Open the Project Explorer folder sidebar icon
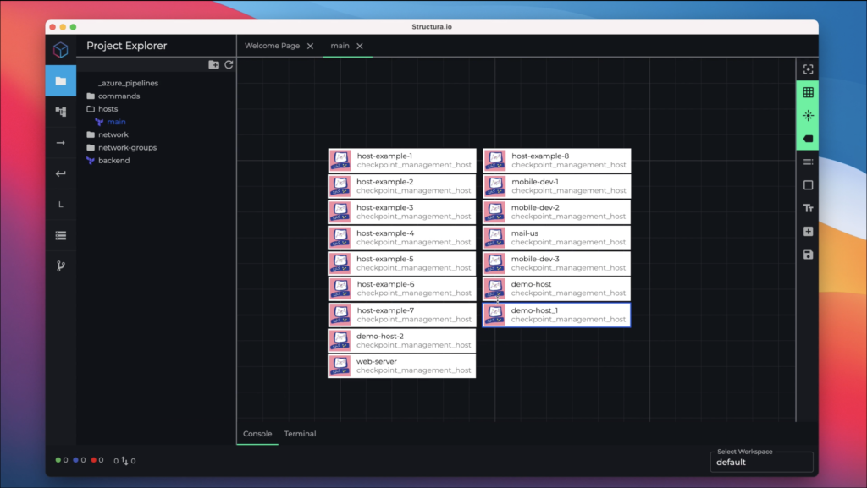Image resolution: width=867 pixels, height=488 pixels. click(x=61, y=81)
